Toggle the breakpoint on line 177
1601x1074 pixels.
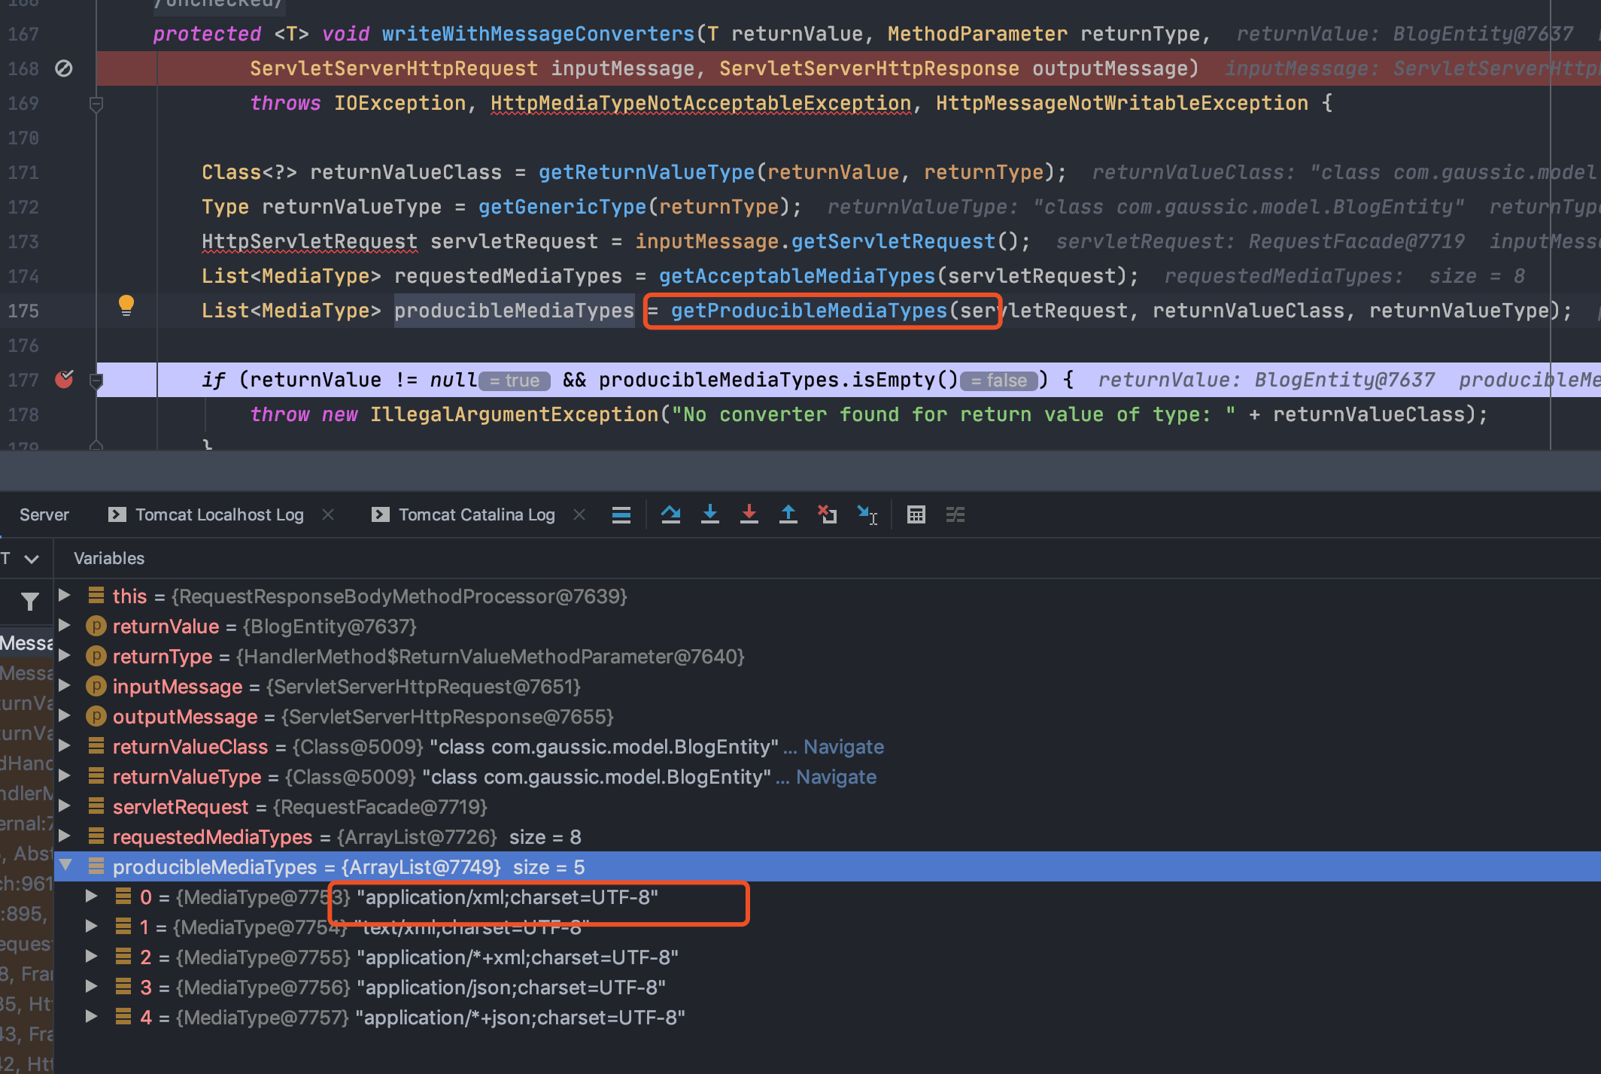(x=65, y=379)
